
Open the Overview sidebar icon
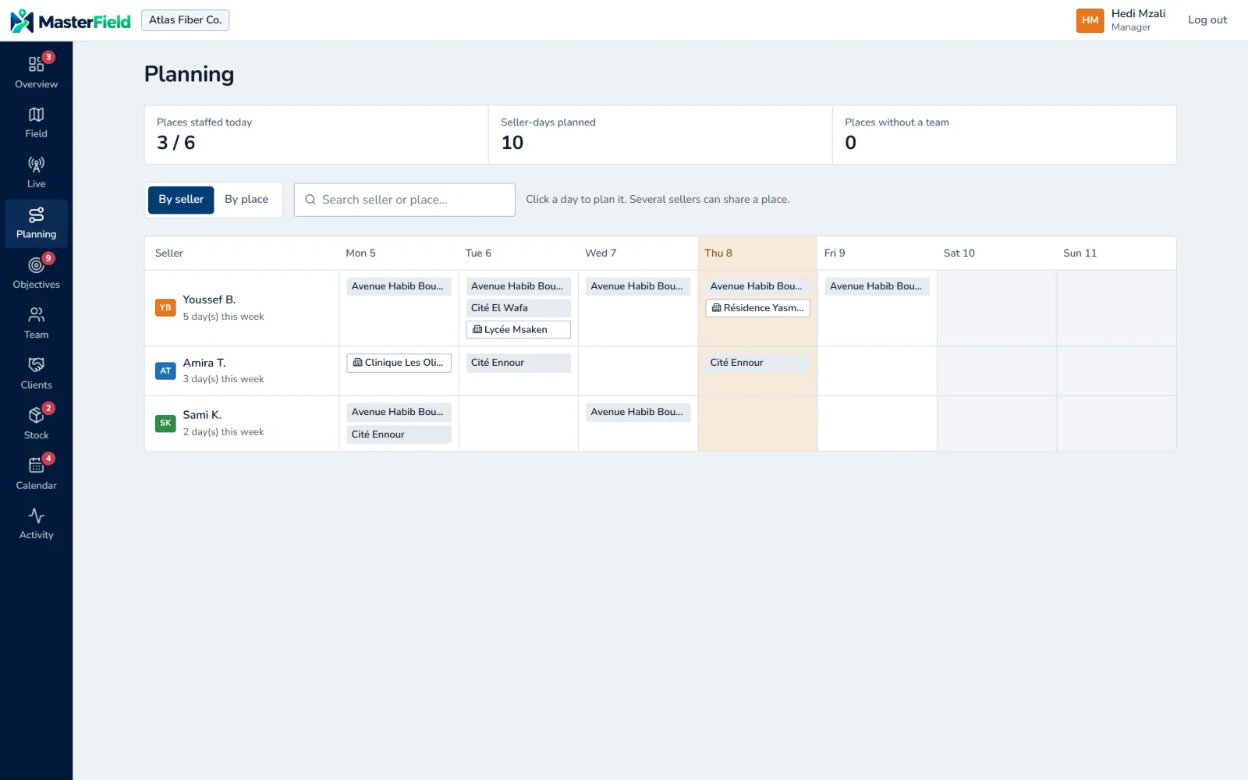coord(36,64)
